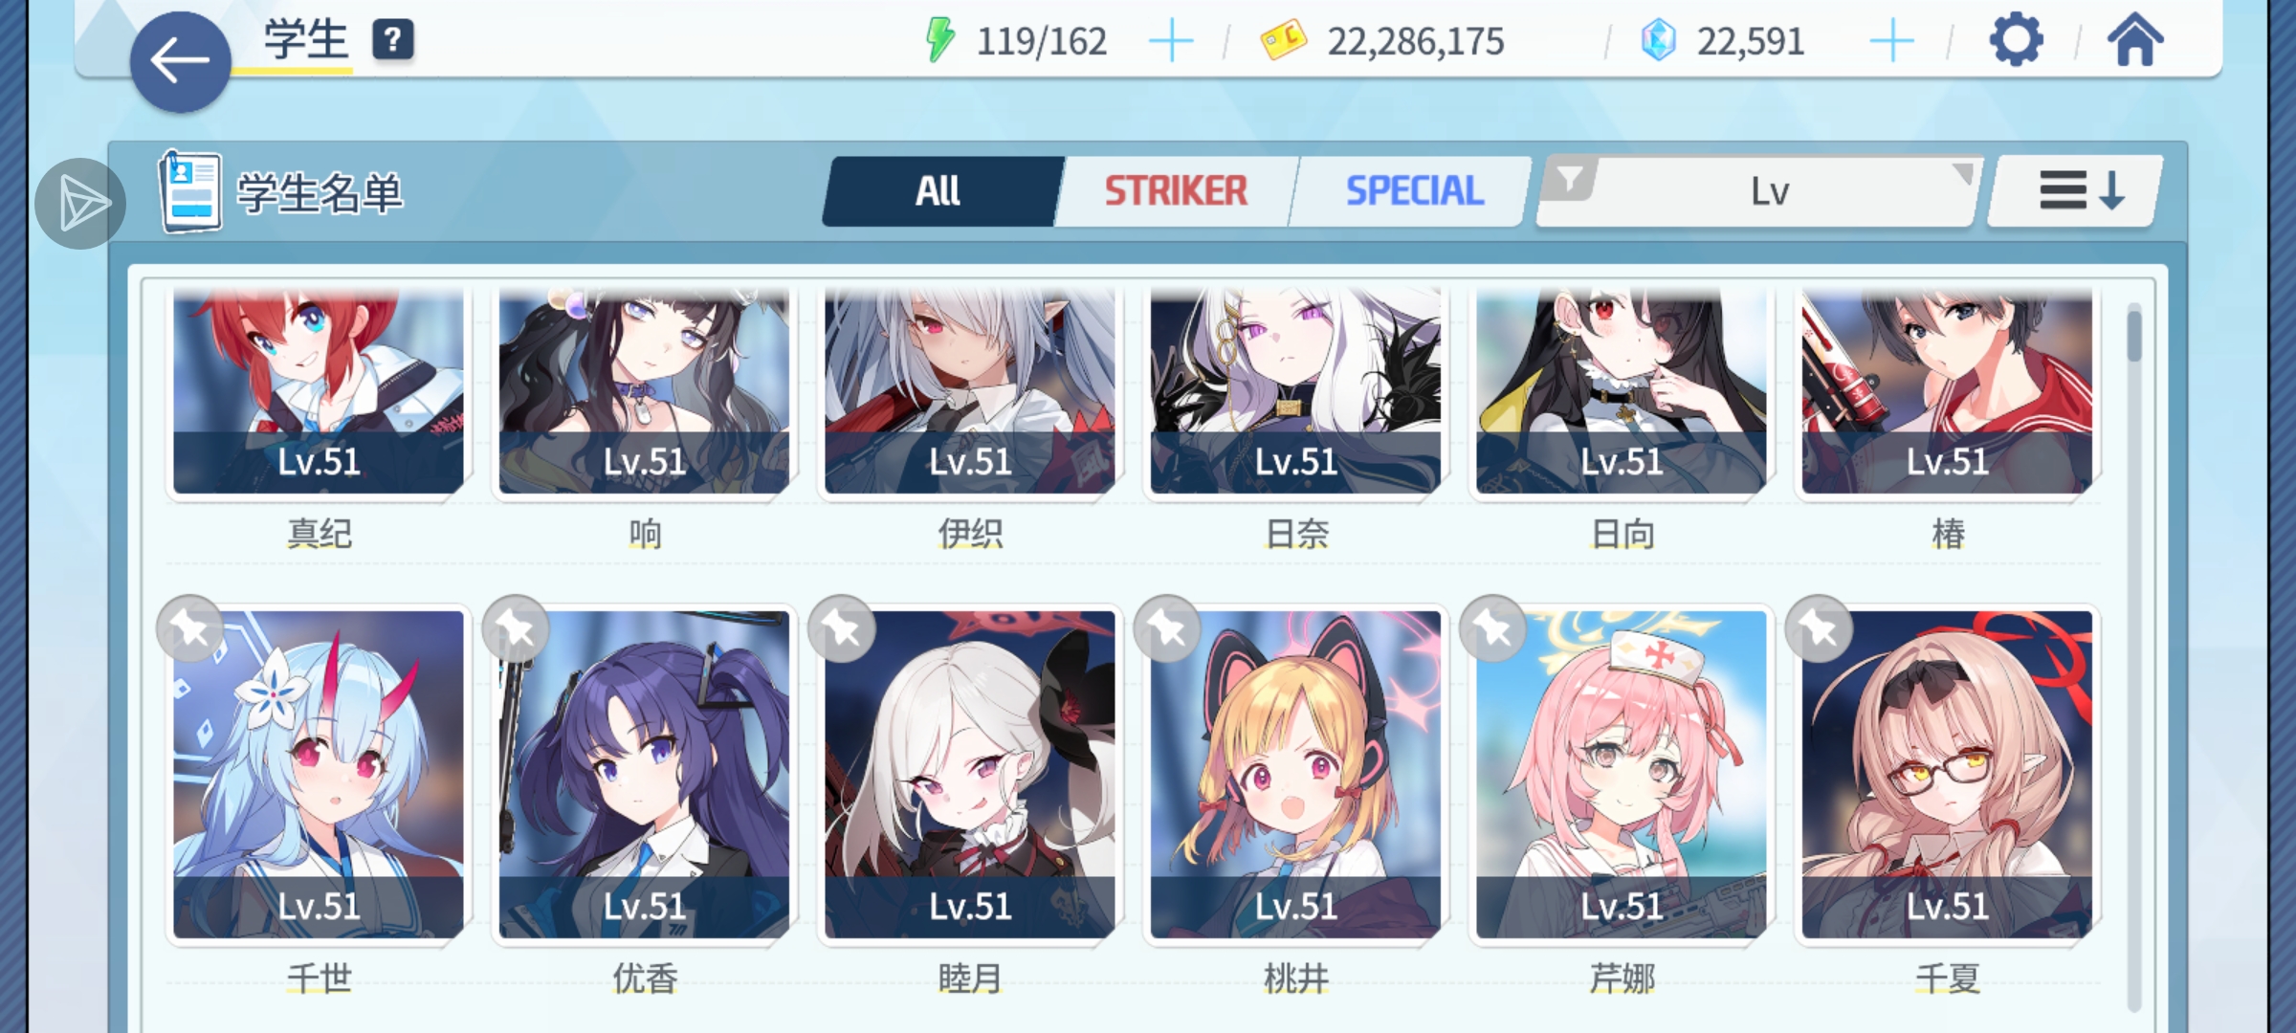Viewport: 2296px width, 1033px height.
Task: Open settings with the gear icon
Action: pos(2016,40)
